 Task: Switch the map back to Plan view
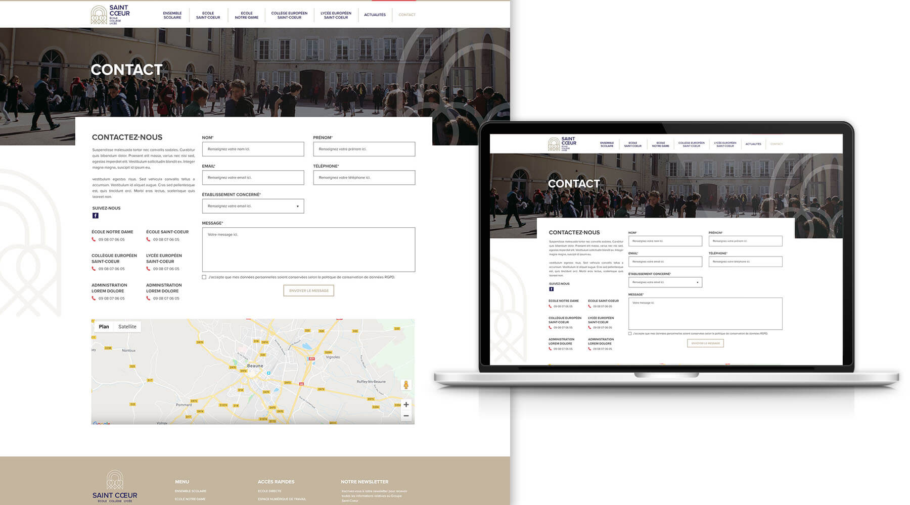(105, 326)
